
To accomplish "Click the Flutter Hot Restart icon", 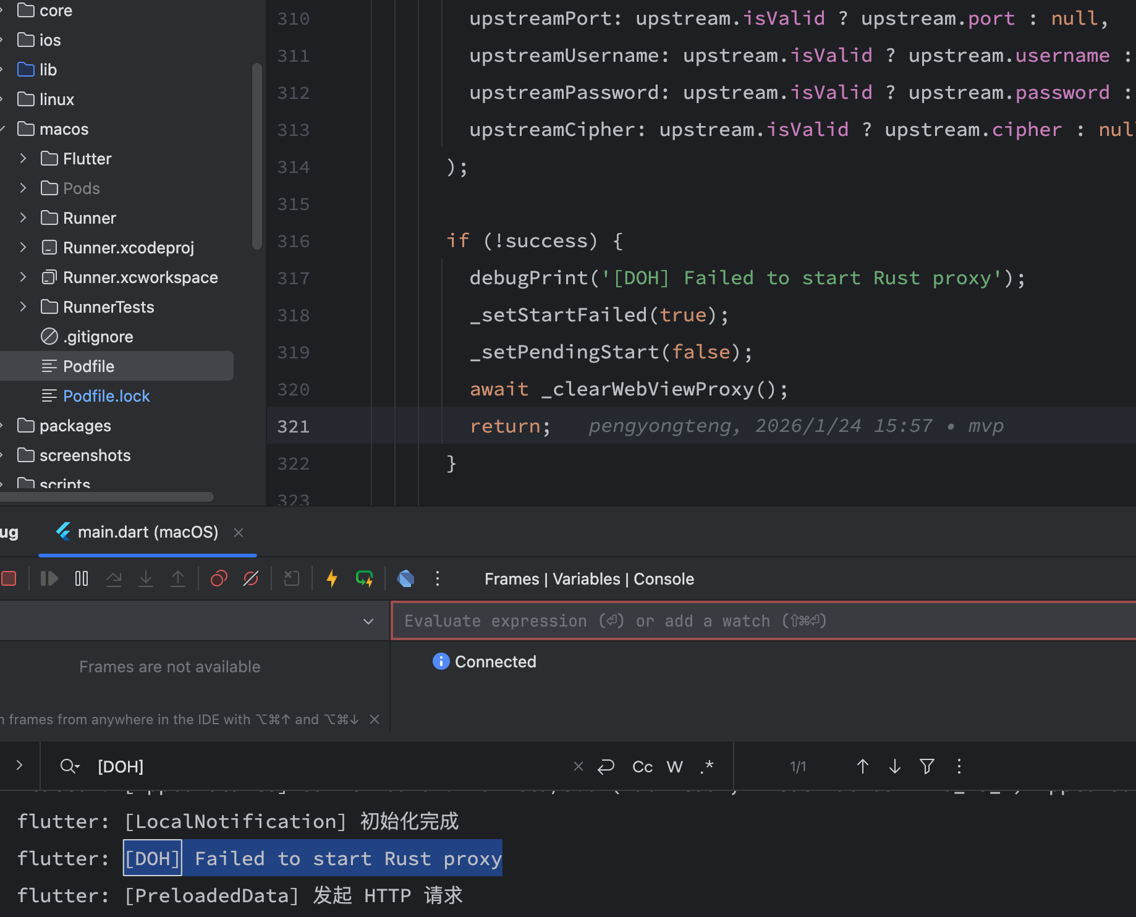I will click(x=365, y=578).
